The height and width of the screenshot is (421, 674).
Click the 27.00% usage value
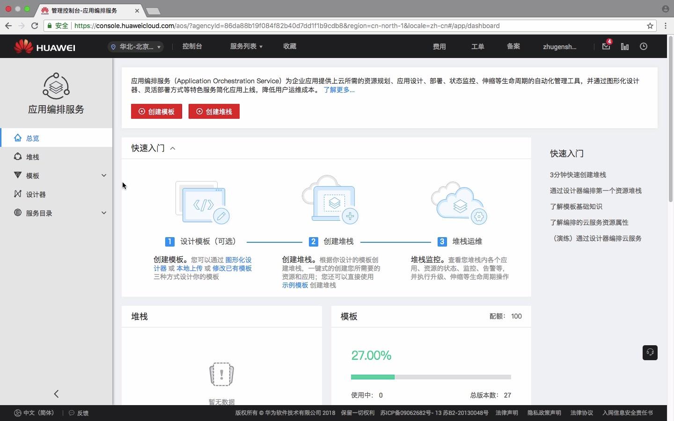(x=371, y=356)
